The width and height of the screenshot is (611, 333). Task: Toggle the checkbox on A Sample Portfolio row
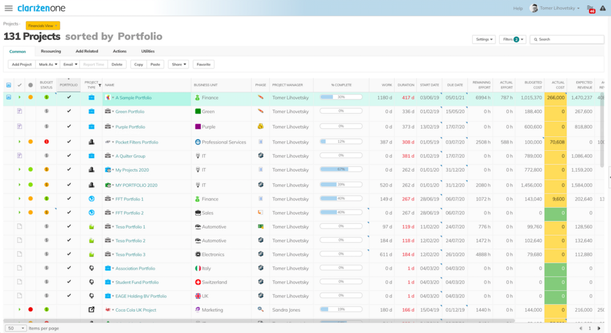pyautogui.click(x=9, y=97)
